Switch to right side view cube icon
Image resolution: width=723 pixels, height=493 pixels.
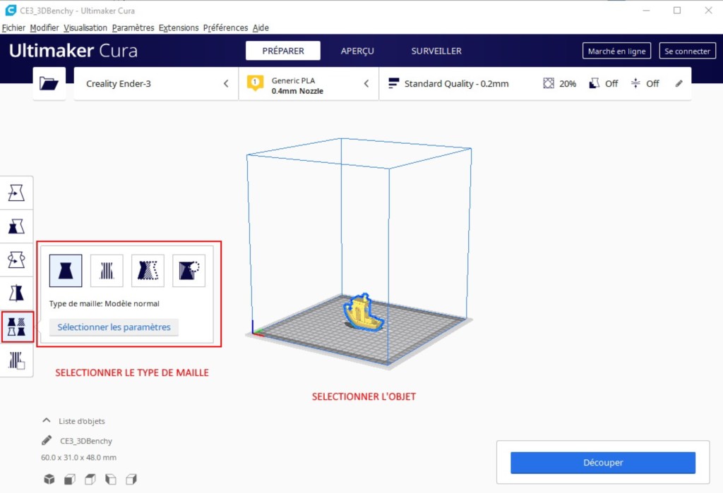pos(131,479)
